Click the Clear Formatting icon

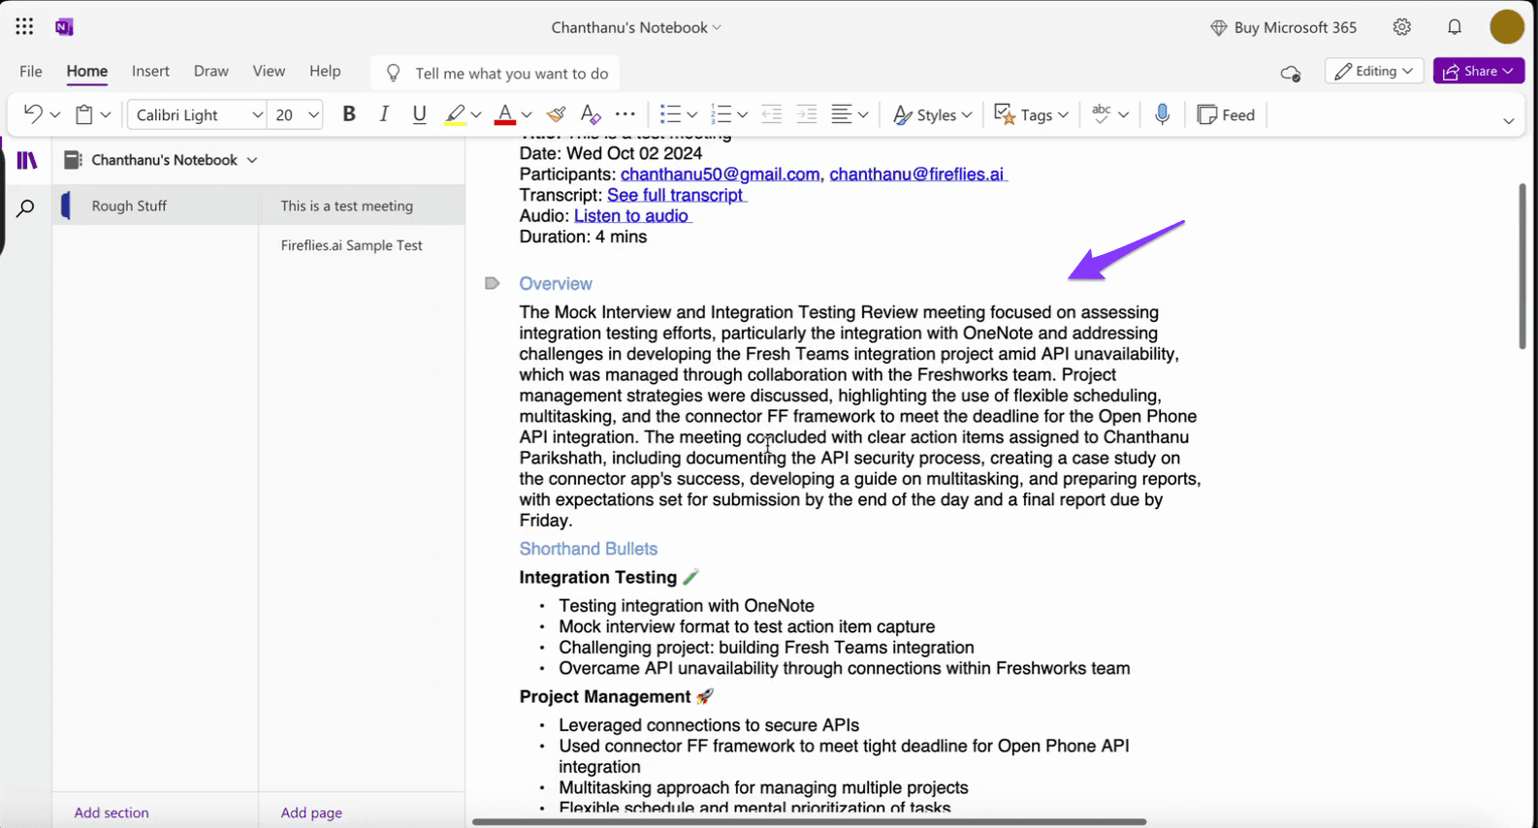coord(590,114)
